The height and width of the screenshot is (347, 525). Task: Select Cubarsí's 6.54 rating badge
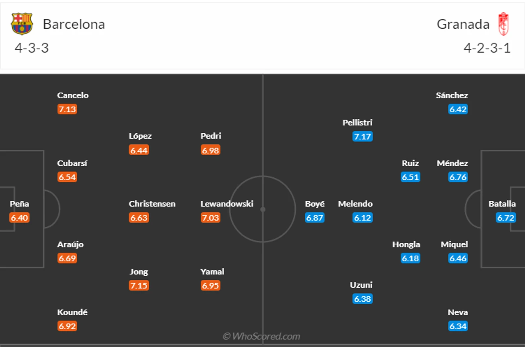pos(67,177)
